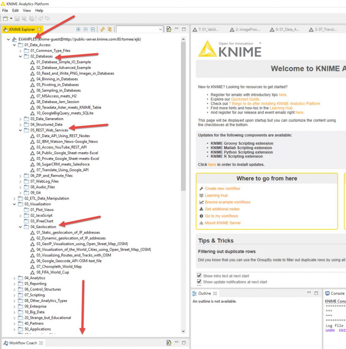The width and height of the screenshot is (346, 349).
Task: Click the Refresh icon in KNIME Explorer
Action: click(x=102, y=29)
